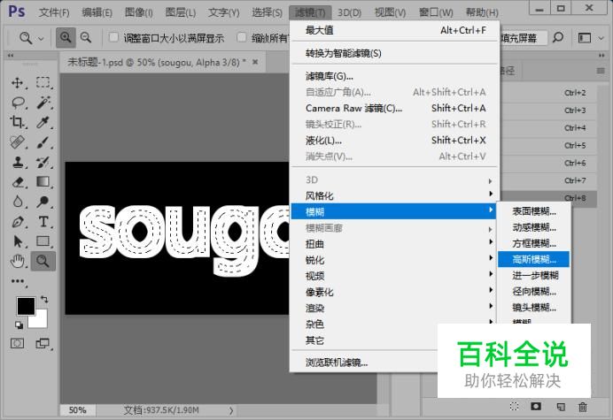Image resolution: width=613 pixels, height=420 pixels.
Task: Click the Zoom Out icon in options bar
Action: pos(86,37)
